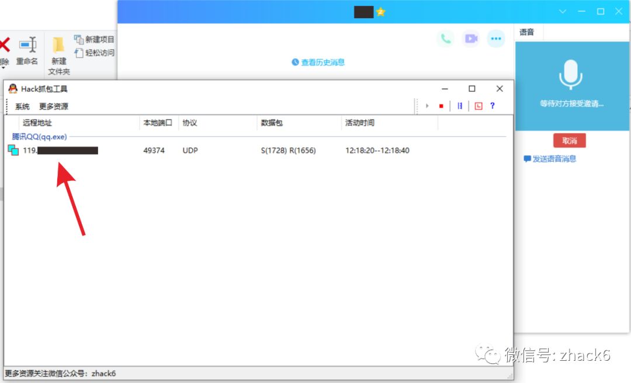Cancel the voice call with 取消 button
Screen dimensions: 631x383
[570, 140]
